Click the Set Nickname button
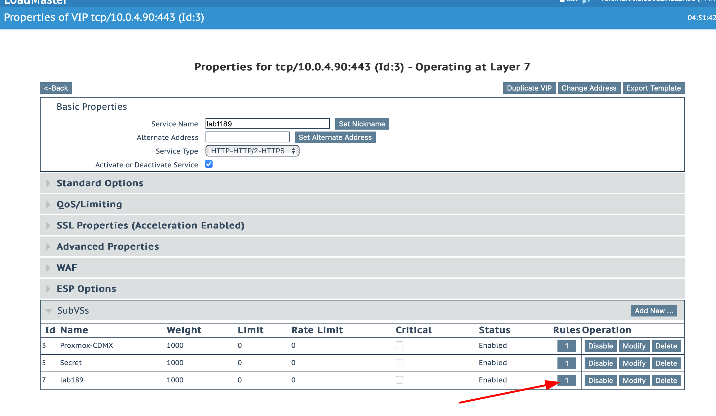The height and width of the screenshot is (416, 716). pyautogui.click(x=362, y=124)
